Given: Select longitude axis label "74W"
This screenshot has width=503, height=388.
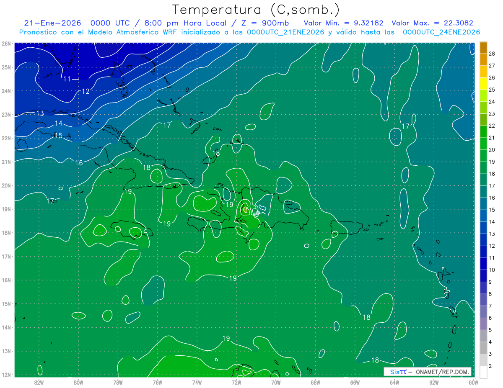Looking at the screenshot, I should point(197,382).
